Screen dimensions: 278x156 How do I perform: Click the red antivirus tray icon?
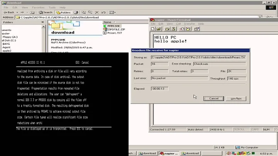click(229, 153)
